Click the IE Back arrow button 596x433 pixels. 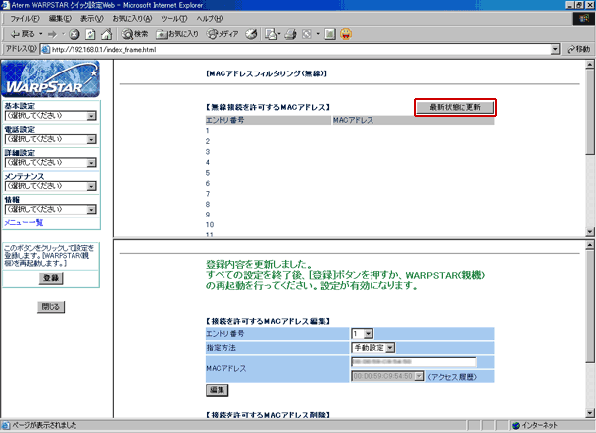(20, 33)
